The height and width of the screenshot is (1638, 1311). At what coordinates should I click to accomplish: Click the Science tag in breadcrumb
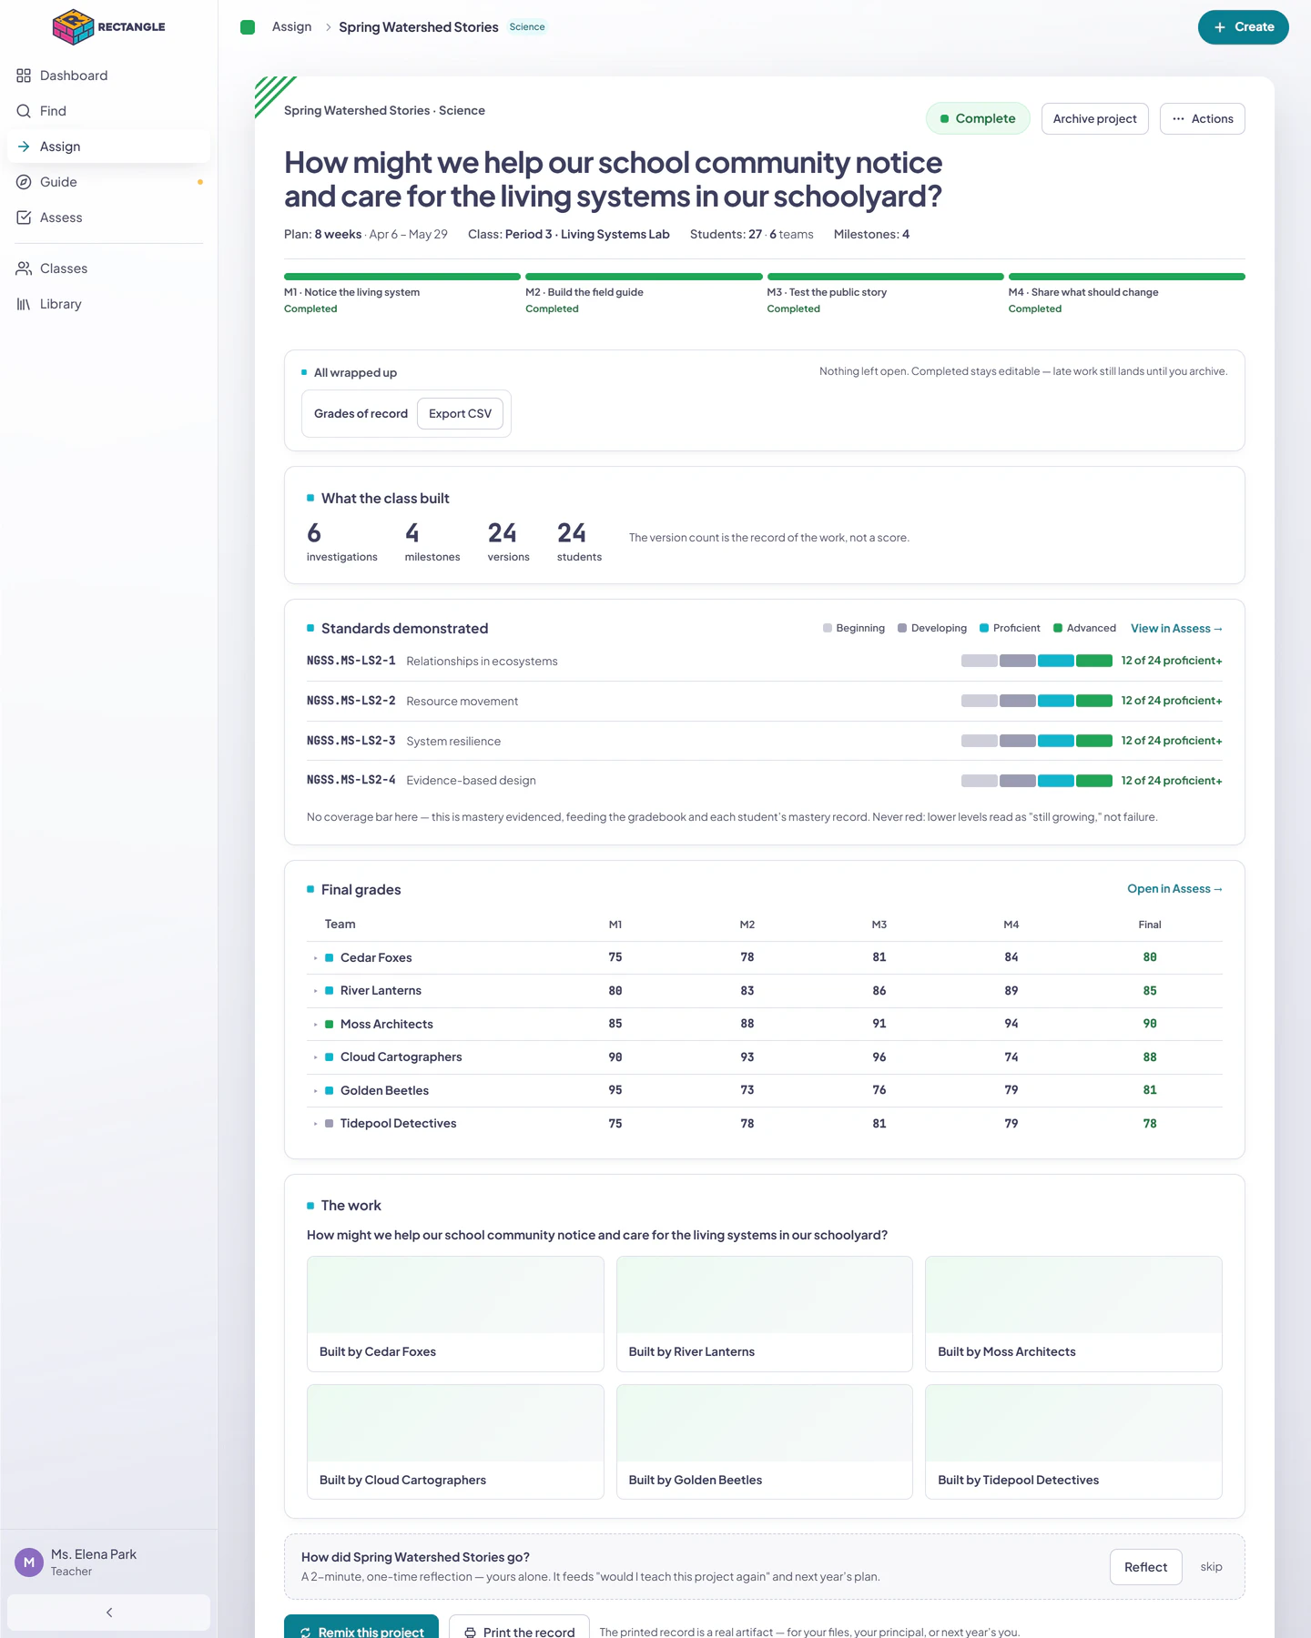point(527,27)
